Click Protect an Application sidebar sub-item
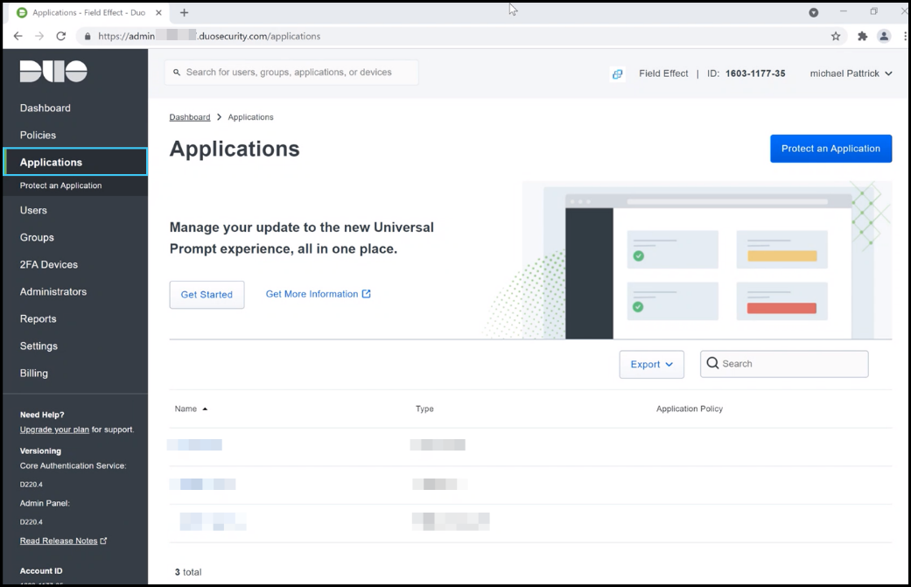Viewport: 911px width, 587px height. (x=61, y=185)
